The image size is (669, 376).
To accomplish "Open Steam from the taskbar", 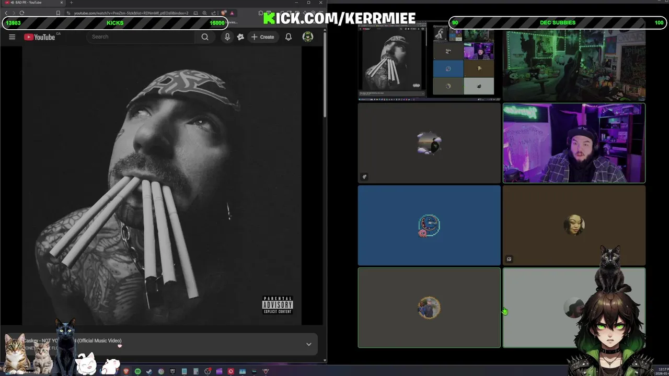I will pyautogui.click(x=149, y=371).
